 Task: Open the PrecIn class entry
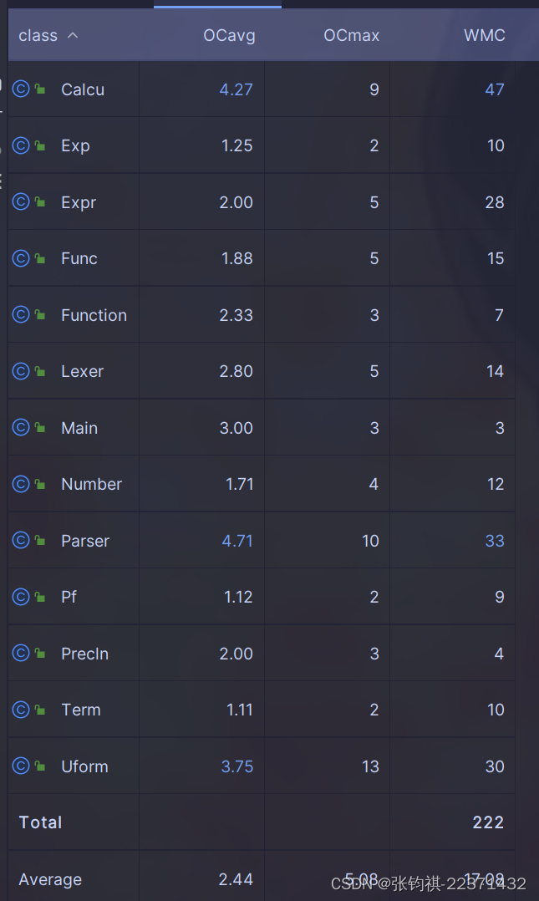pos(84,654)
